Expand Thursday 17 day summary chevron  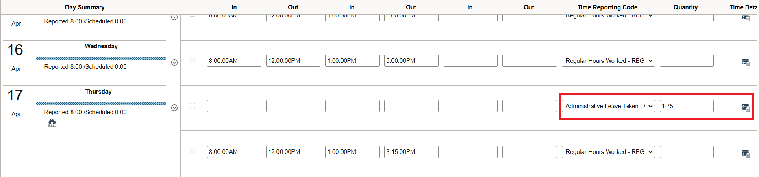[174, 108]
